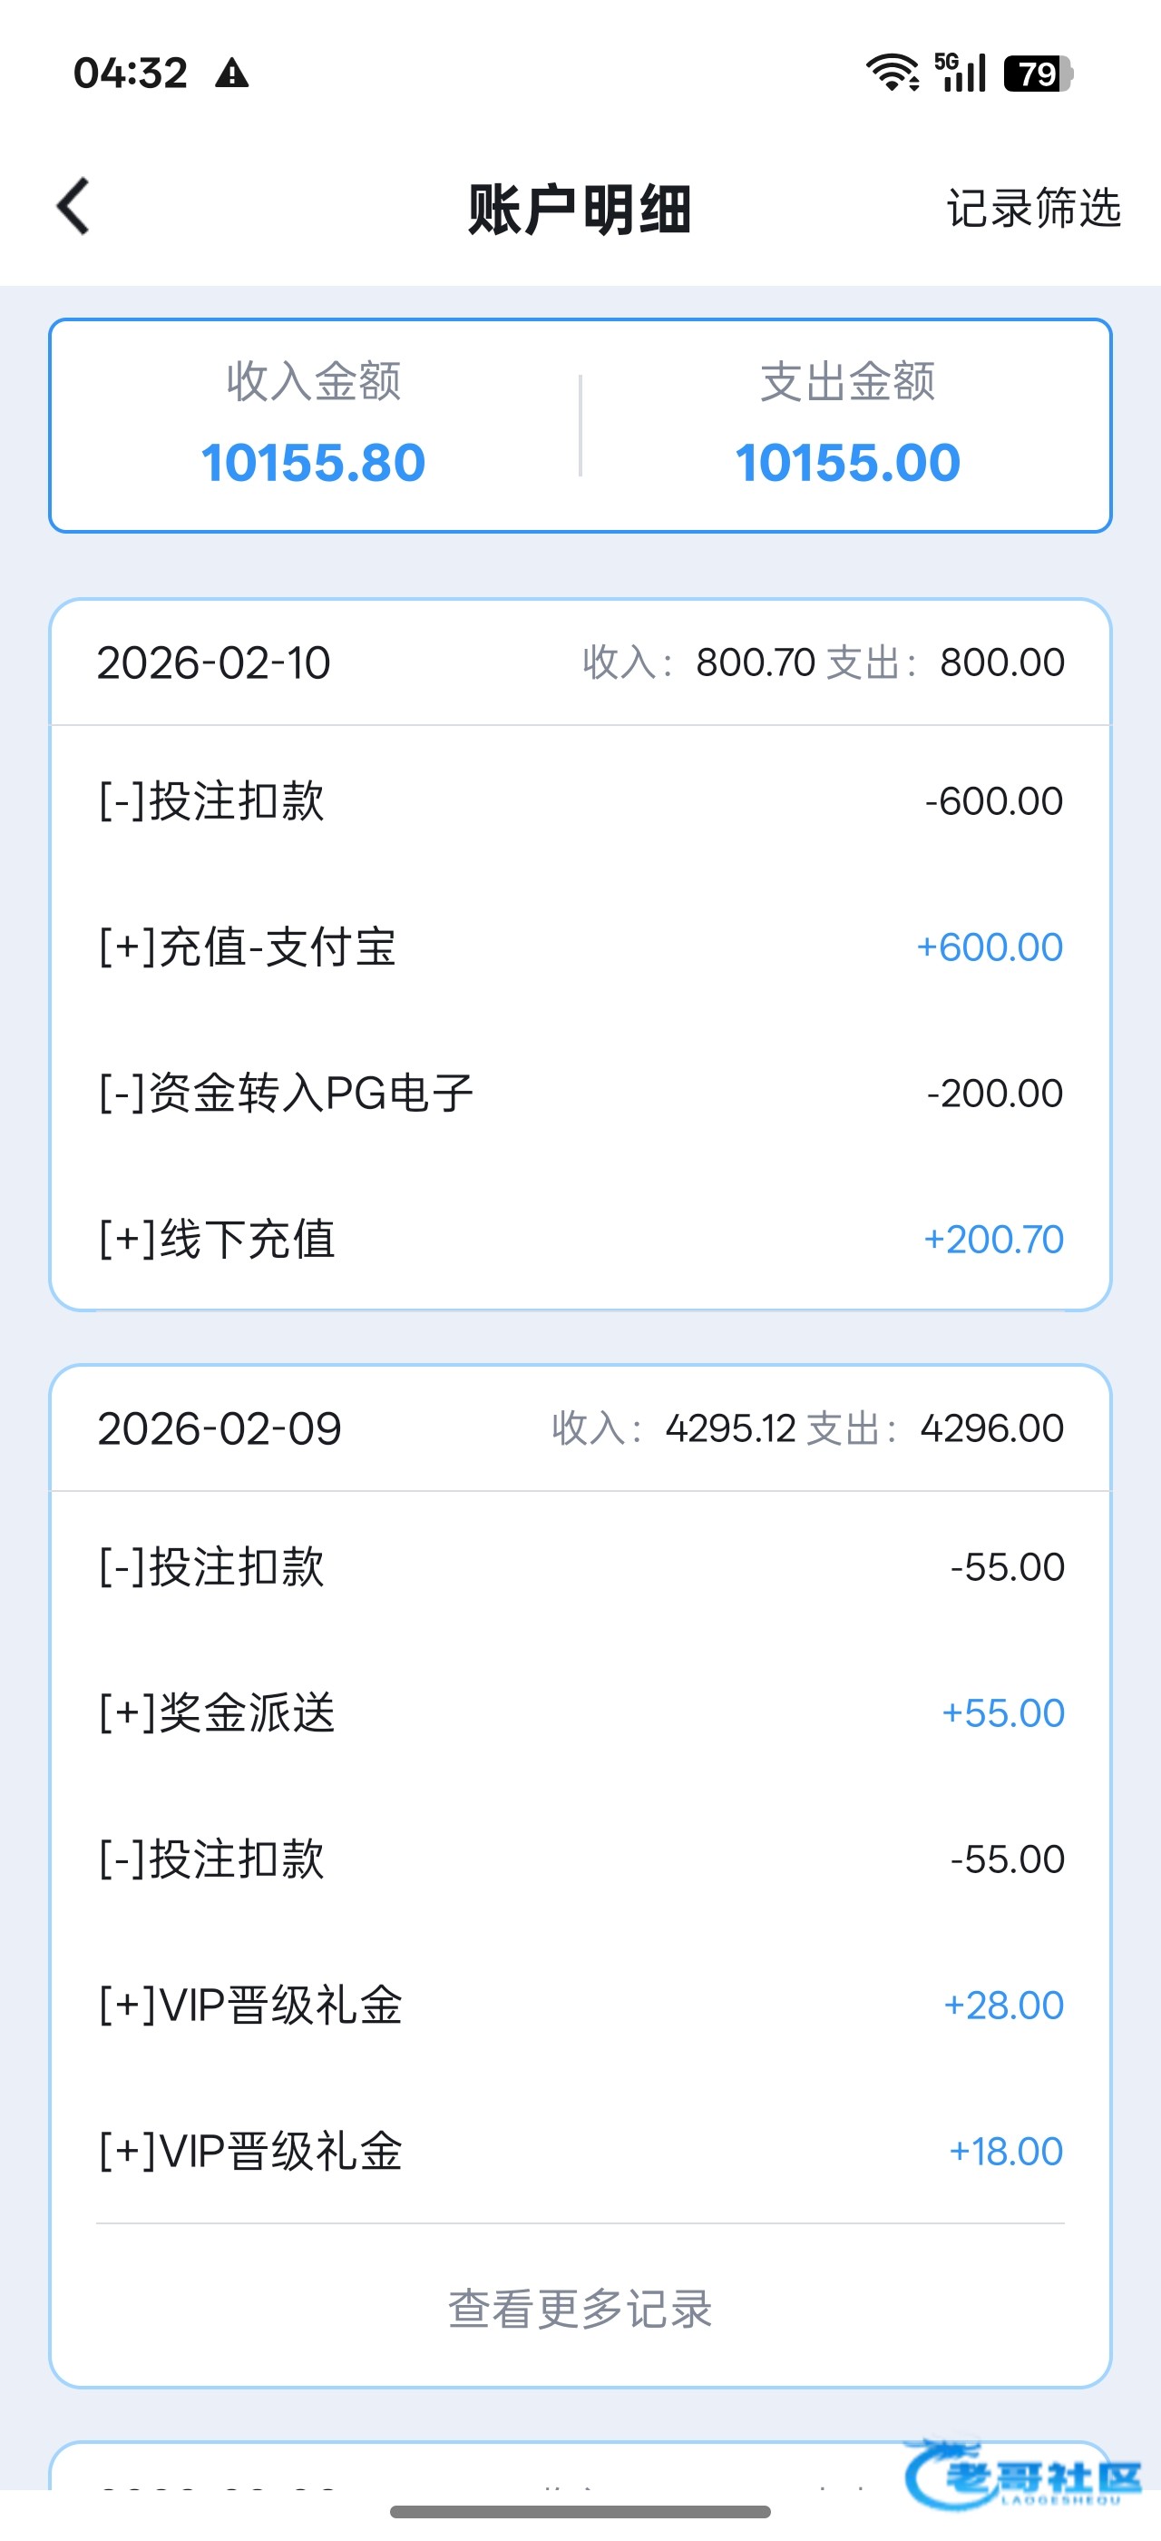Screen dimensions: 1161x2541
Task: Select the 收入金额 total income figure
Action: [x=314, y=462]
